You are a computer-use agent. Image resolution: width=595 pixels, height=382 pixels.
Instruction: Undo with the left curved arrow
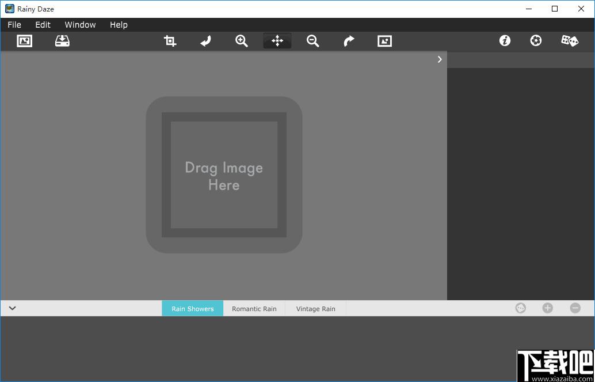click(205, 41)
